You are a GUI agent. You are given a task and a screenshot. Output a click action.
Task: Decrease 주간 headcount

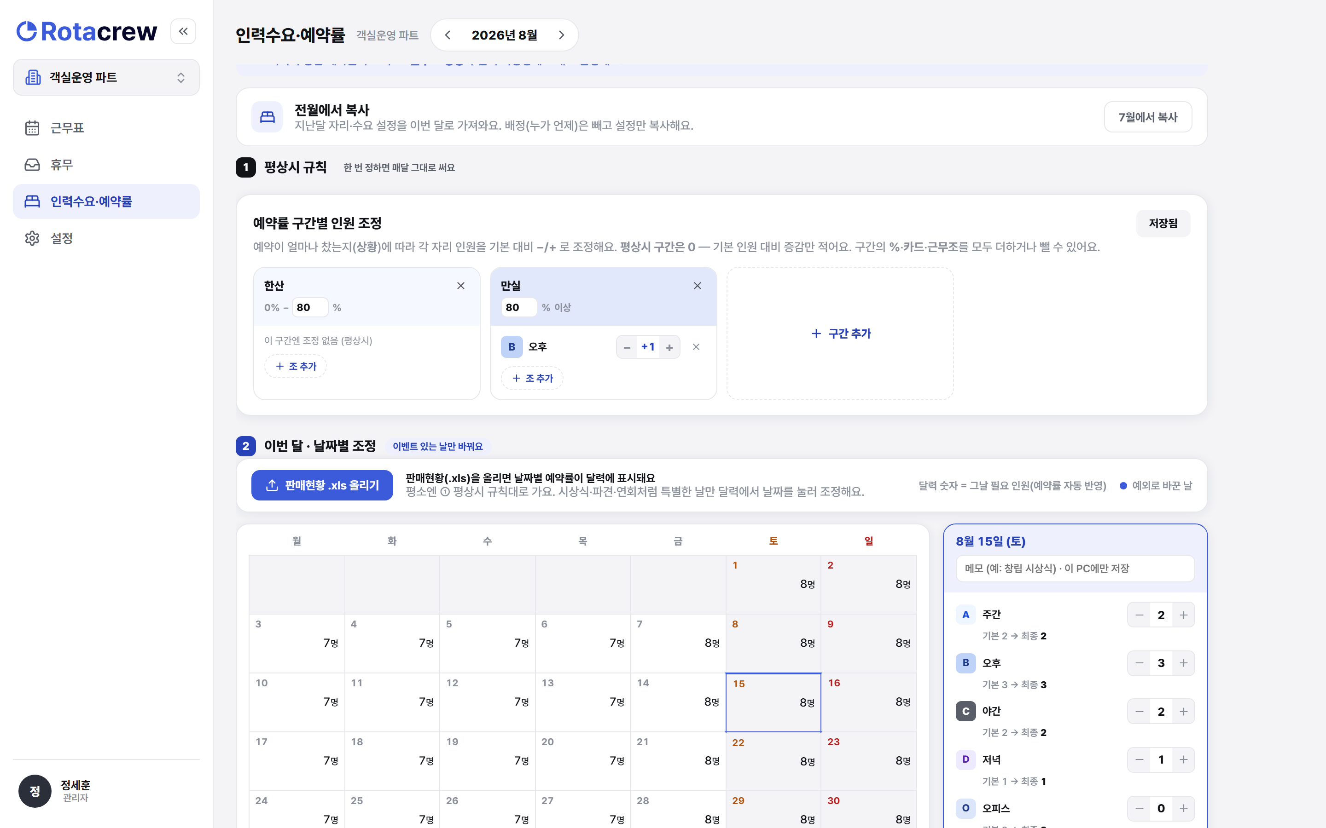pyautogui.click(x=1139, y=615)
